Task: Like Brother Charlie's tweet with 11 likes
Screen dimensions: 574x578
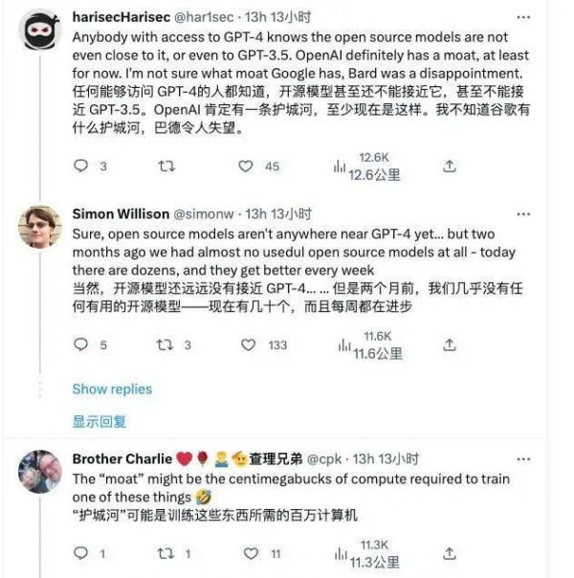Action: click(249, 553)
